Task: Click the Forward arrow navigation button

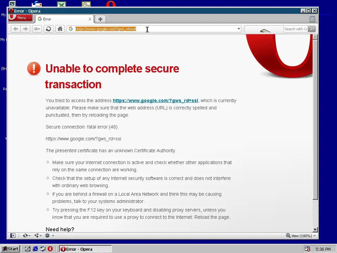Action: 25,29
